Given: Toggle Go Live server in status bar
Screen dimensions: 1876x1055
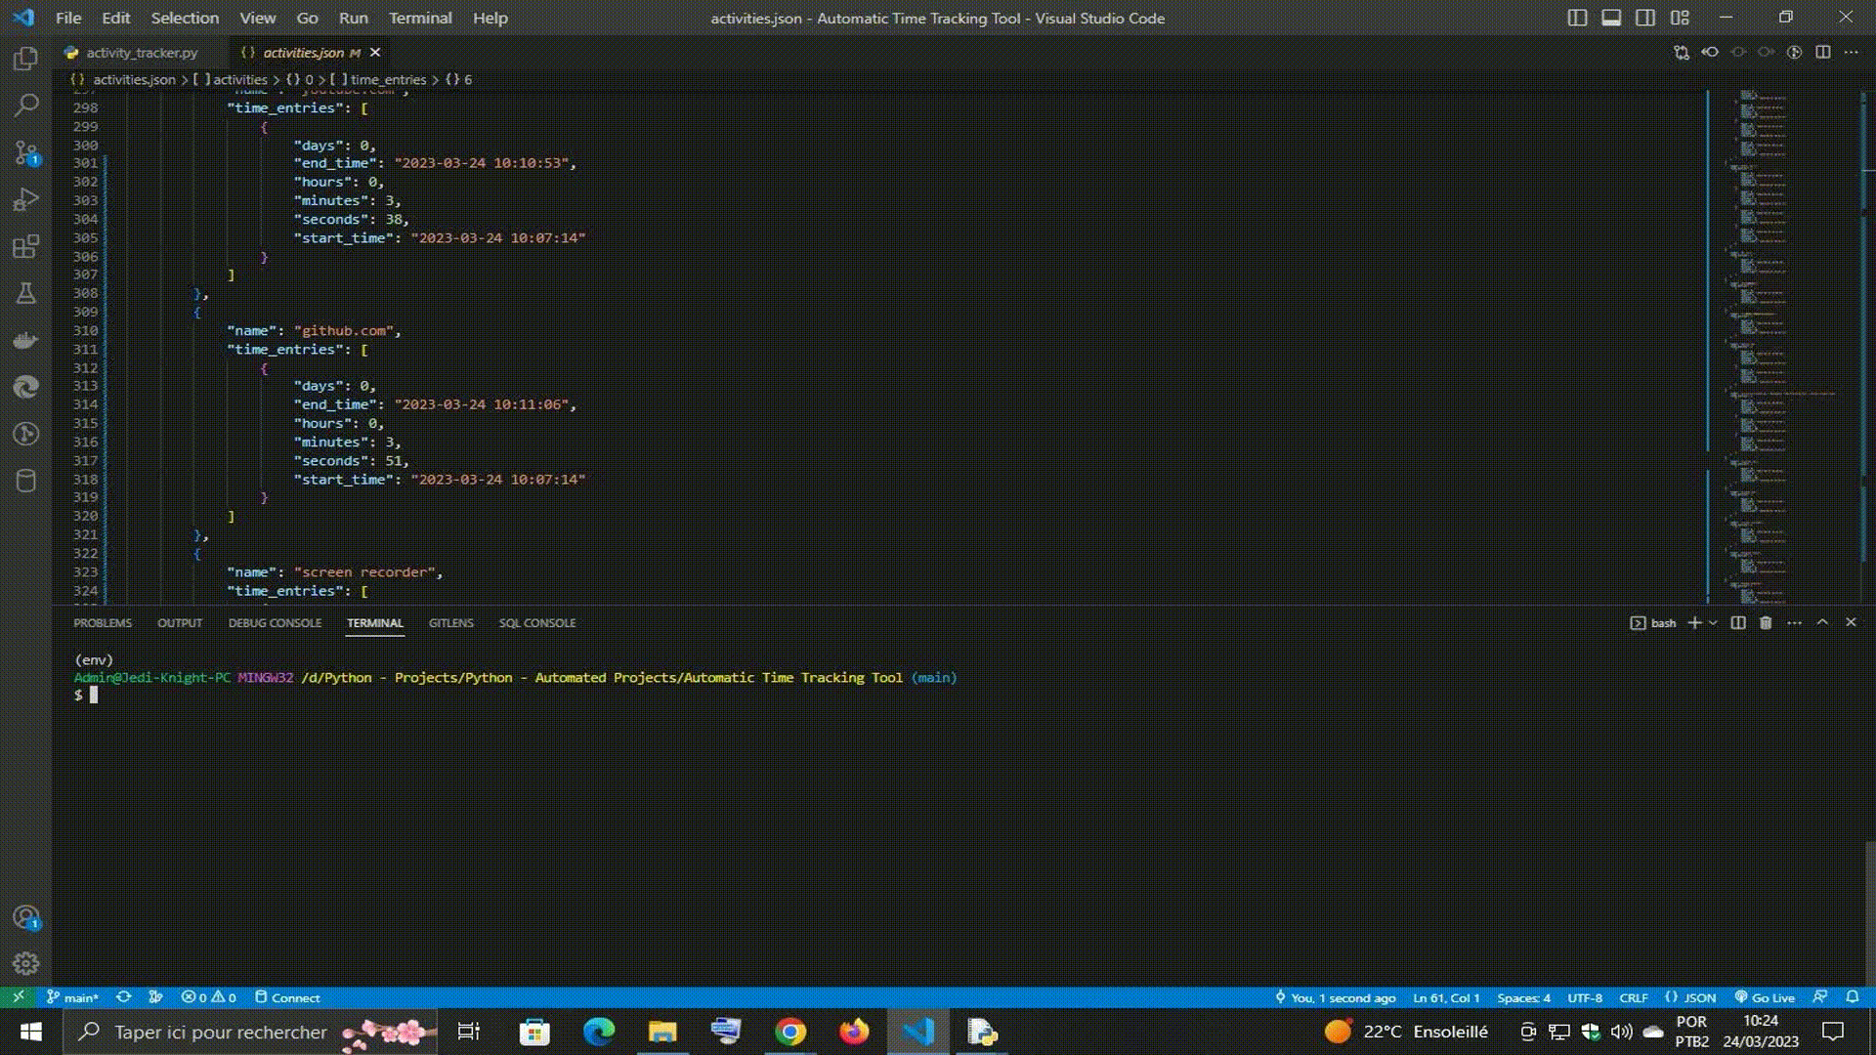Looking at the screenshot, I should (x=1765, y=997).
